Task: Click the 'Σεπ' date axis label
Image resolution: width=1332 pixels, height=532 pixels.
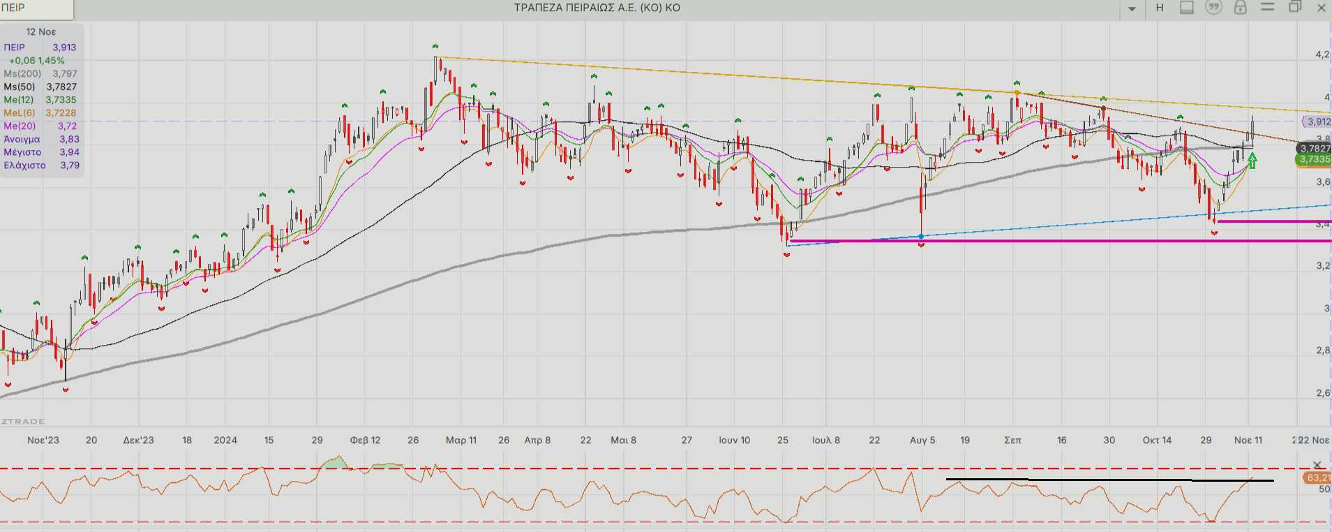Action: (1012, 440)
